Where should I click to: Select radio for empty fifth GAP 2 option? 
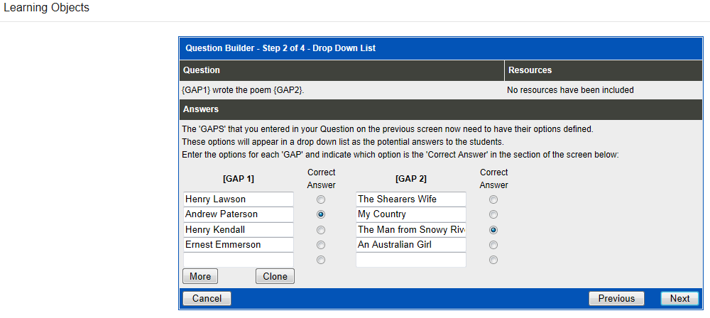(x=493, y=260)
